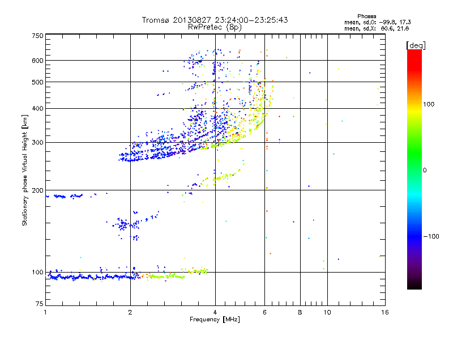Click the 'mean, sd,O: -99.8, 17.3' statistic

[377, 22]
